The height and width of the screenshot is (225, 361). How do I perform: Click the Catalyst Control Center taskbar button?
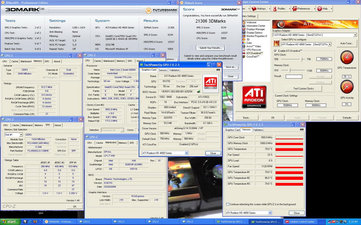(x=301, y=222)
